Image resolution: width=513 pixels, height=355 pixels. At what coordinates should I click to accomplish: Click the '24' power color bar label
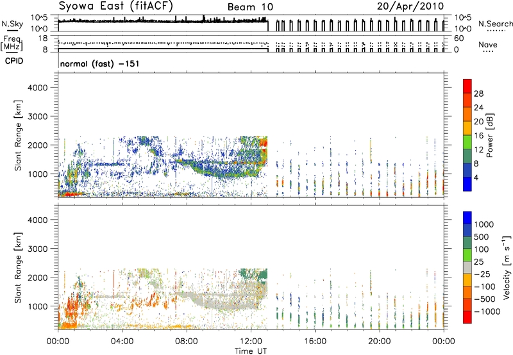tap(478, 108)
